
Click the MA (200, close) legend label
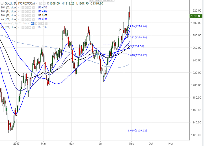click(9, 28)
